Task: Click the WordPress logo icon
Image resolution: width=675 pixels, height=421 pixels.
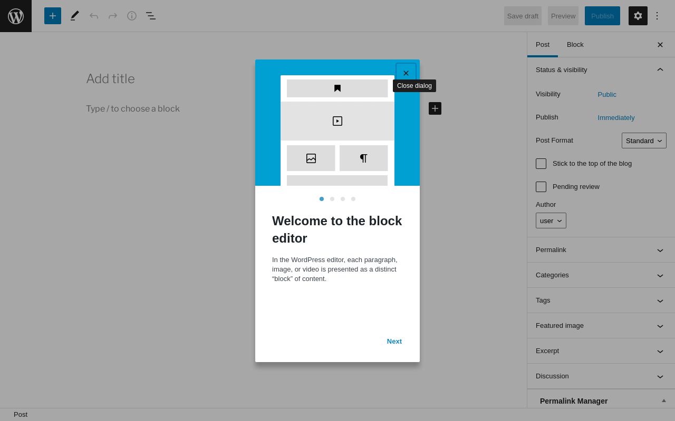Action: tap(16, 16)
